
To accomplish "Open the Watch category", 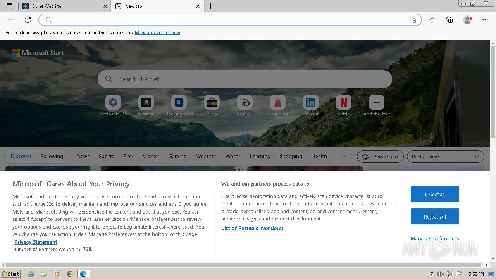I will click(x=233, y=157).
